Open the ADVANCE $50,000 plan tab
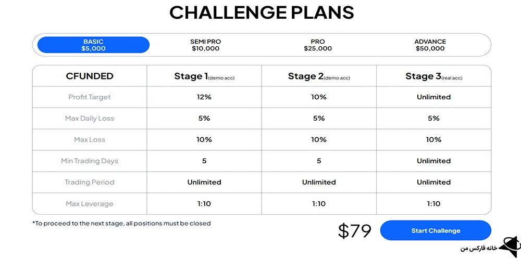The height and width of the screenshot is (260, 521). coord(430,45)
